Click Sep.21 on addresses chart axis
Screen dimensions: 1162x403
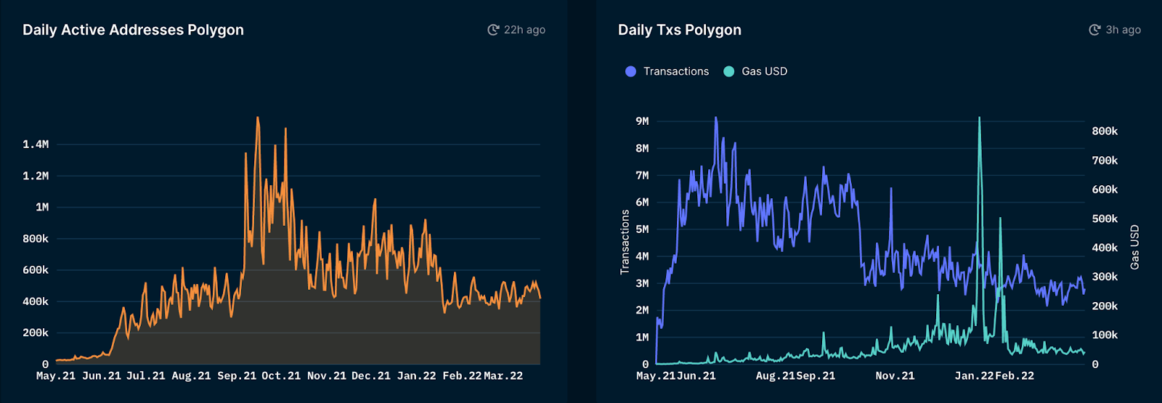click(237, 376)
